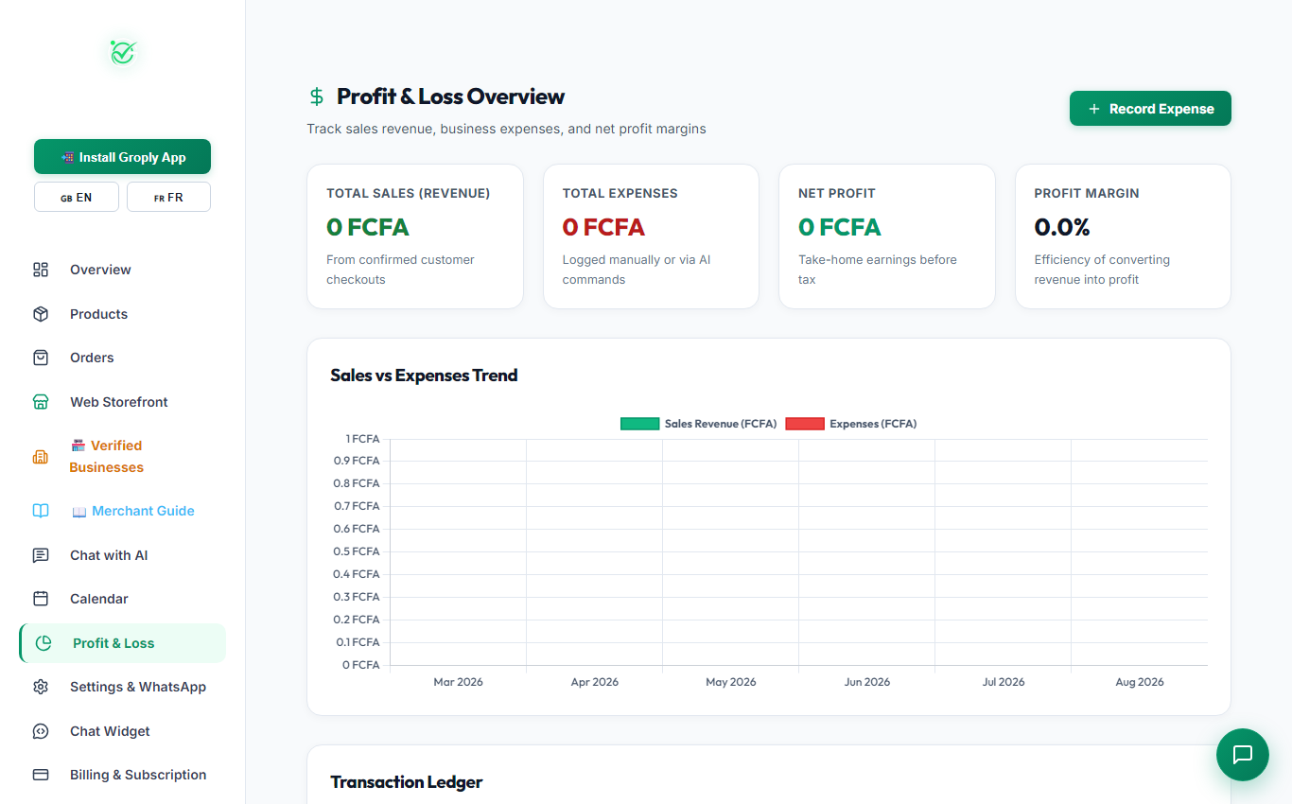
Task: Click the Profit & Loss pie chart icon
Action: click(44, 643)
